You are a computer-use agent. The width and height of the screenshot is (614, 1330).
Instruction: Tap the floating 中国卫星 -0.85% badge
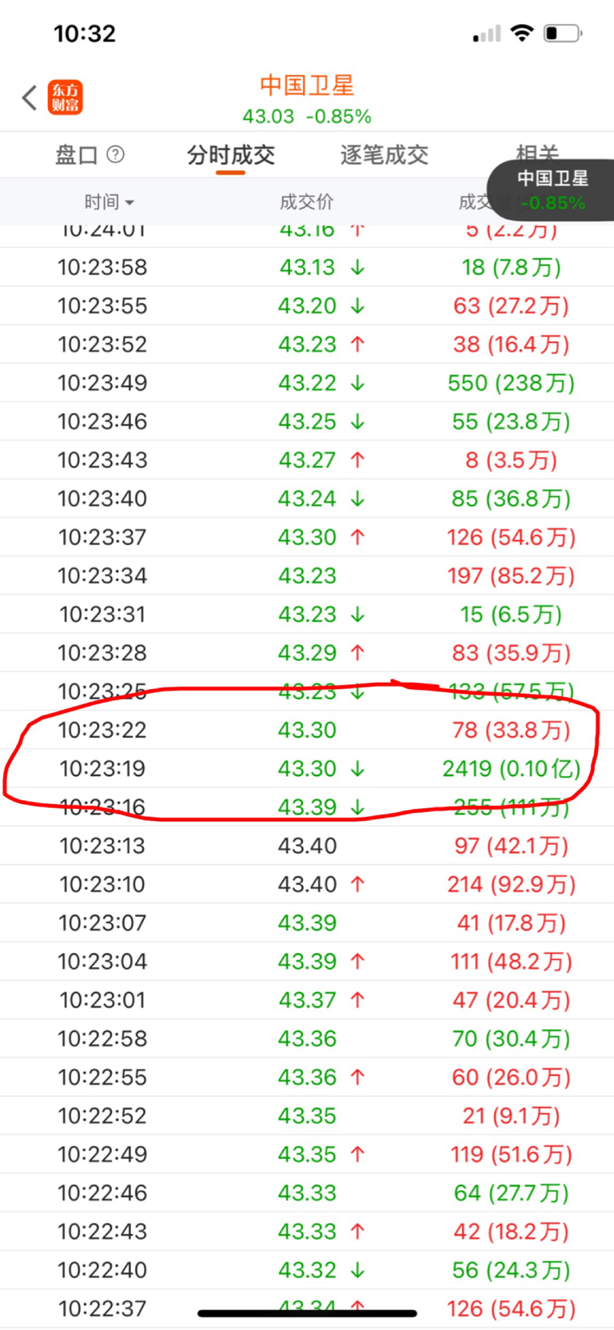pyautogui.click(x=552, y=190)
